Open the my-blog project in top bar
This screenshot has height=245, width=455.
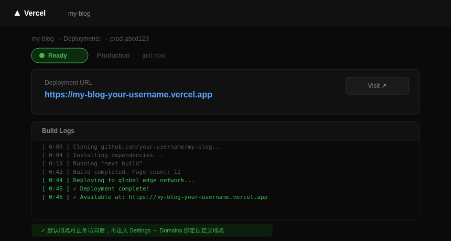(x=79, y=14)
